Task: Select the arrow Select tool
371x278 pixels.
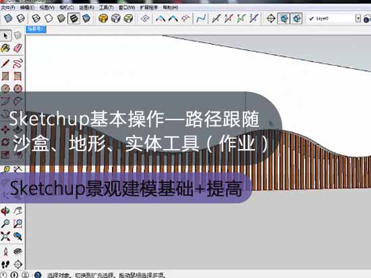Action: 5,36
